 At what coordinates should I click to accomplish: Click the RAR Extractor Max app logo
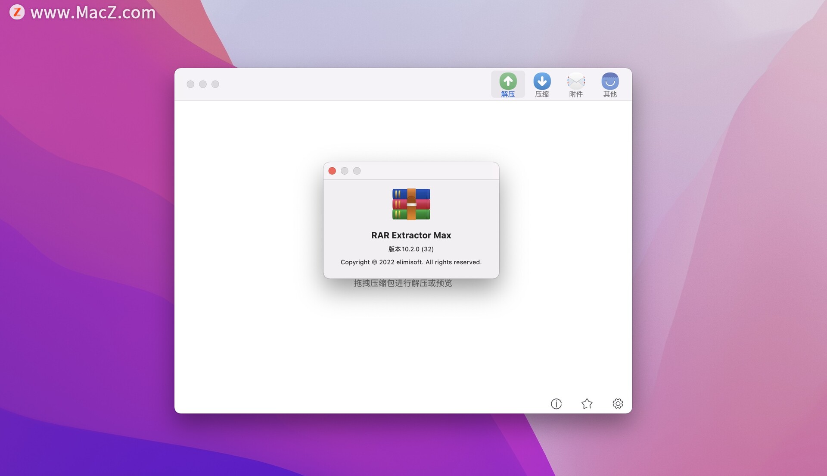point(411,204)
